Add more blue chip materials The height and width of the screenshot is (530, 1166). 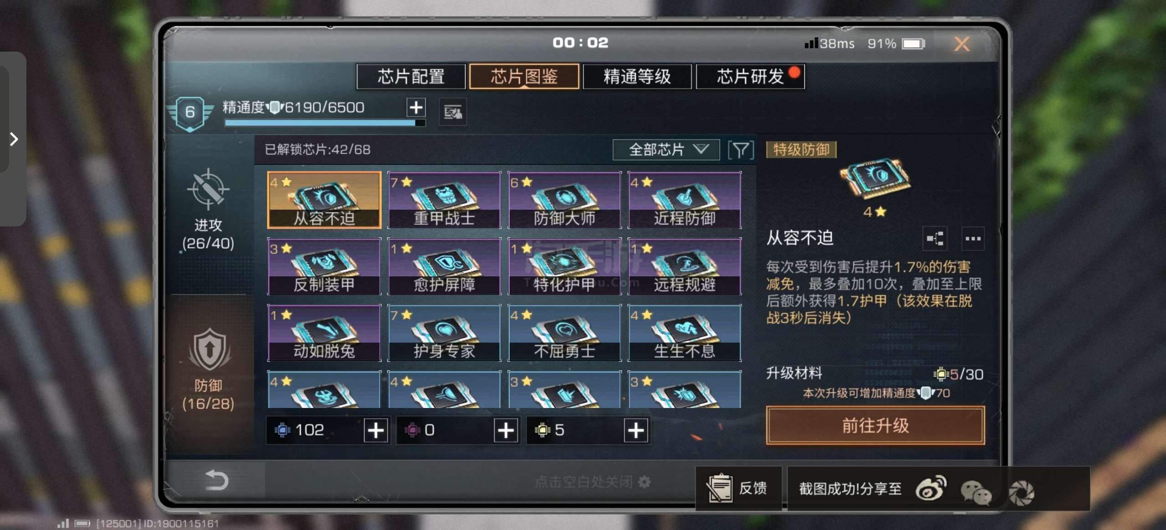pos(376,430)
